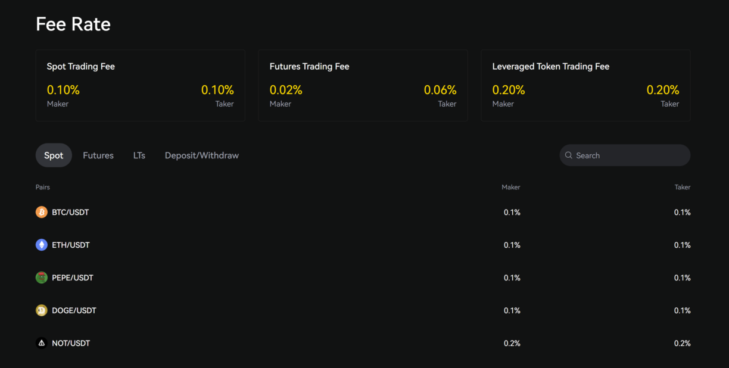
Task: Click the NOT/USDT pair label
Action: [71, 343]
